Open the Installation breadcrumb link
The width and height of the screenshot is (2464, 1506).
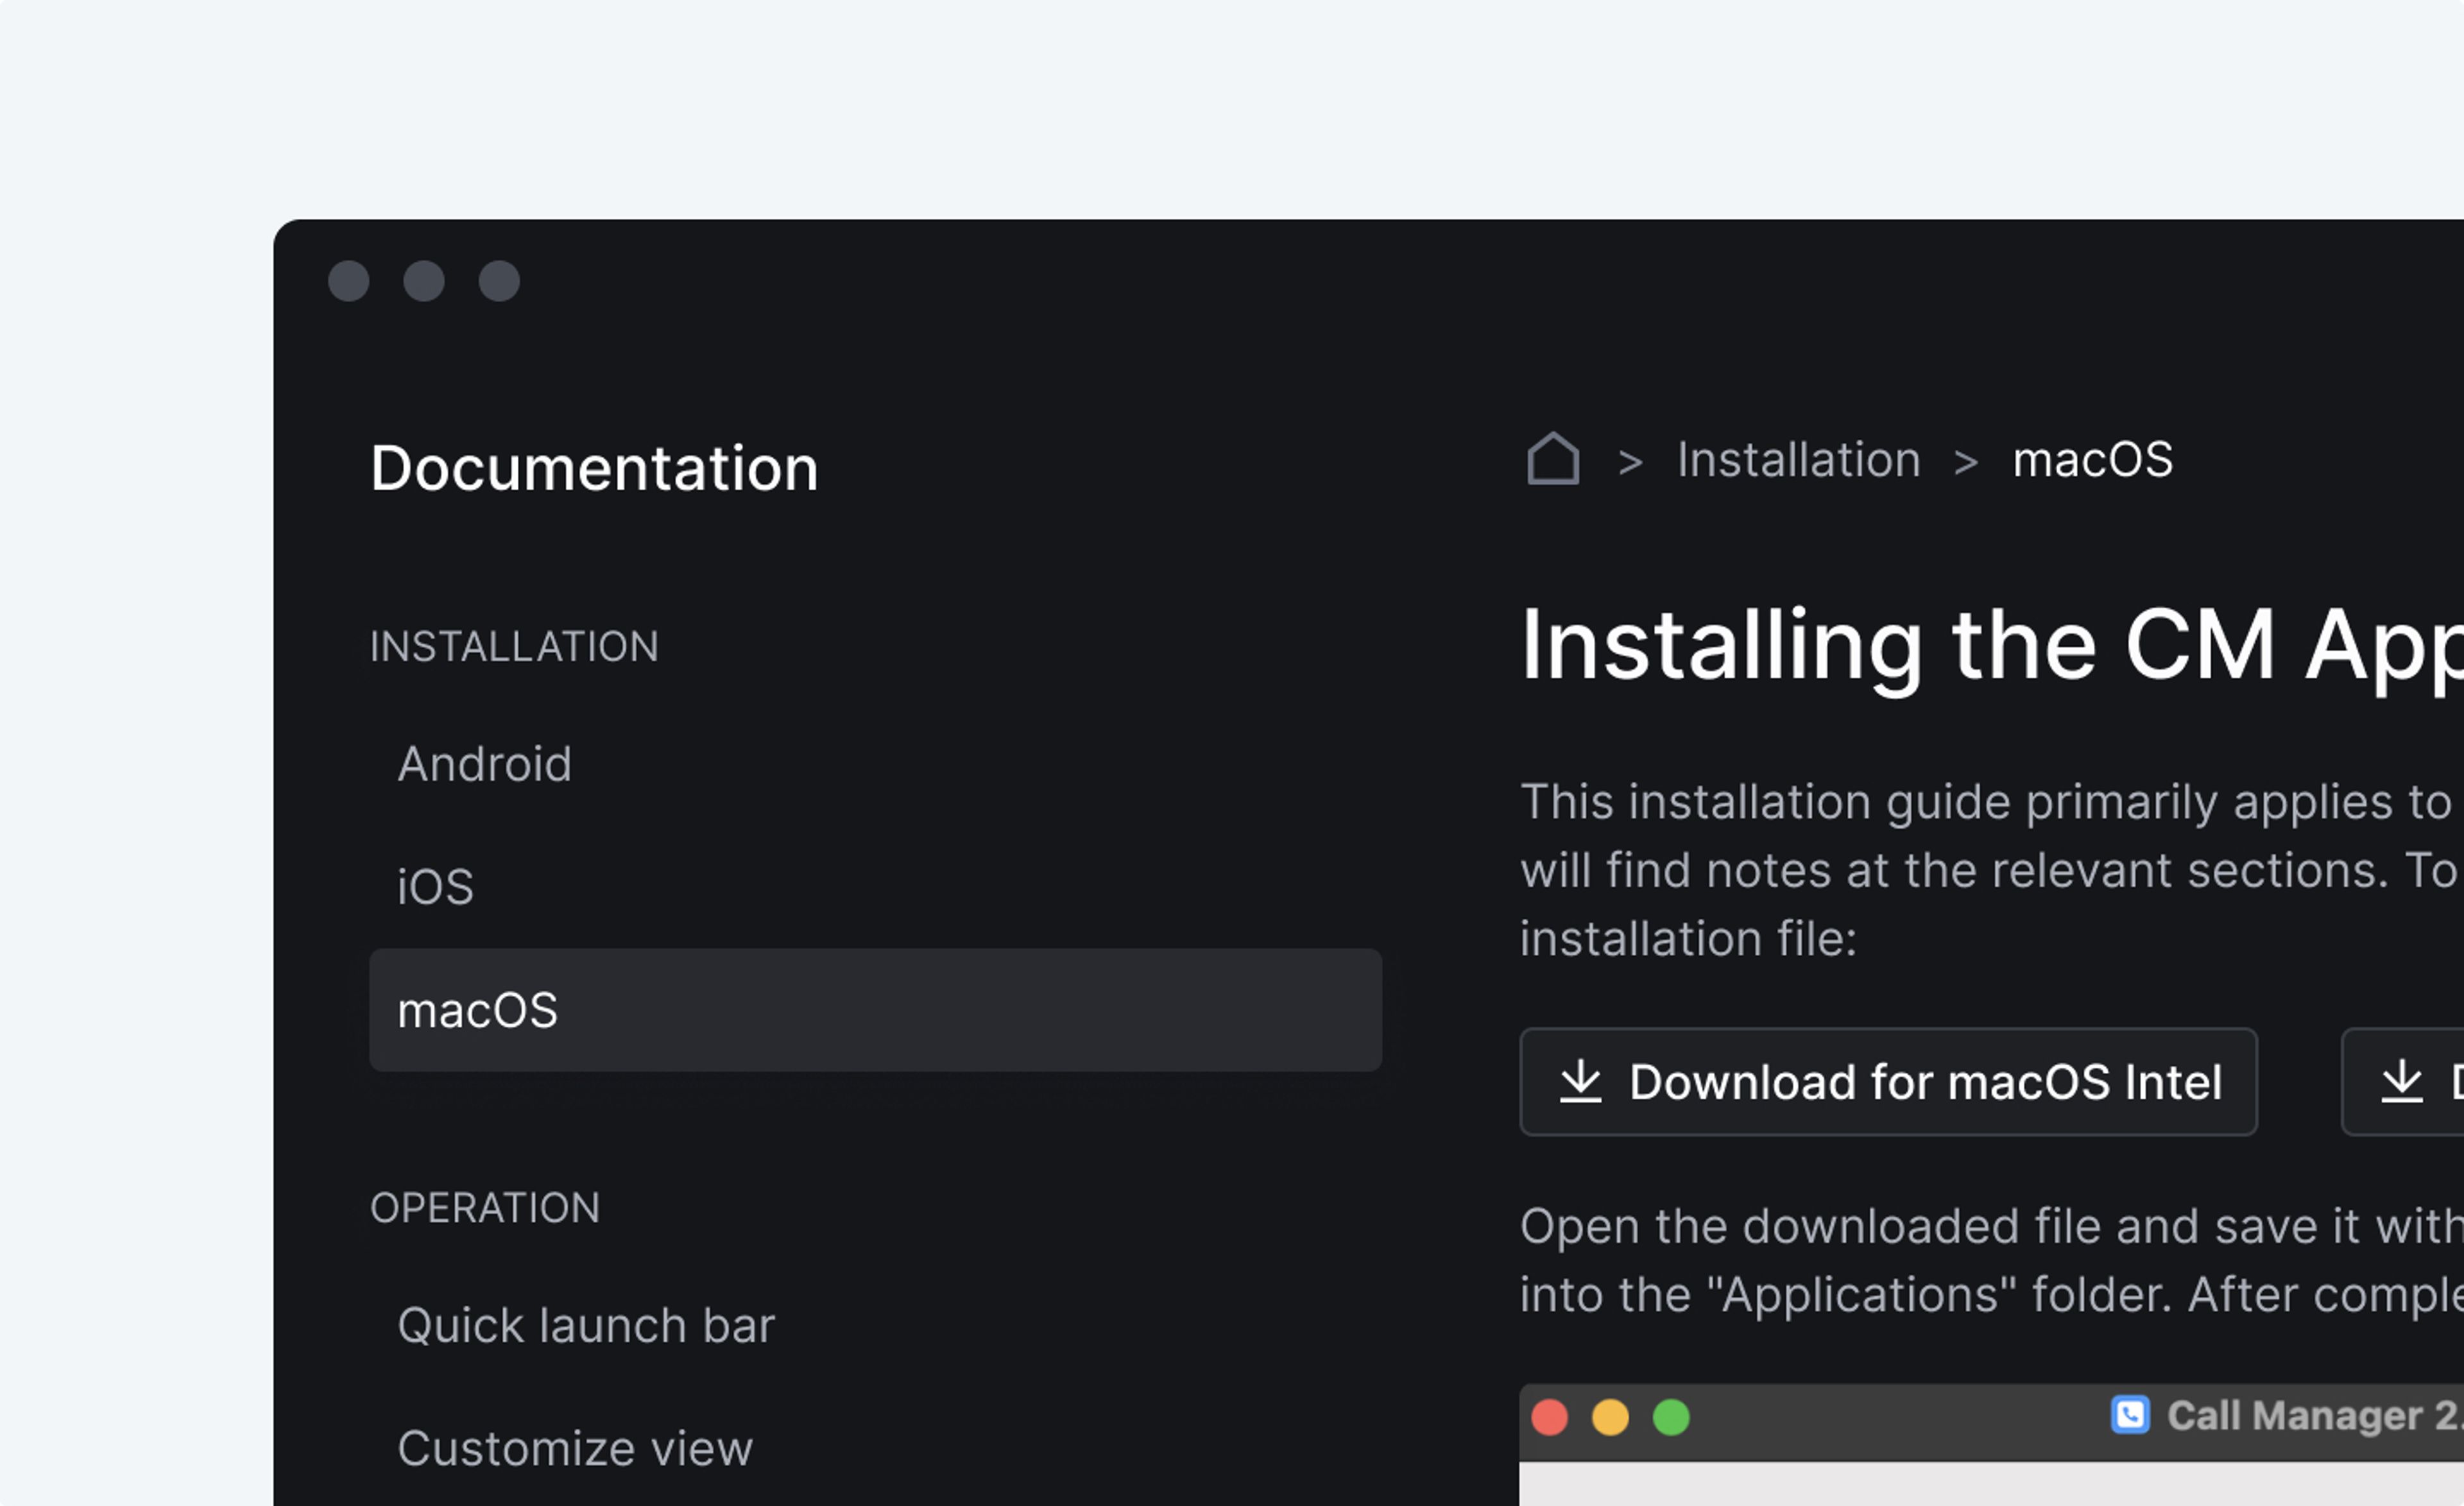tap(1798, 461)
